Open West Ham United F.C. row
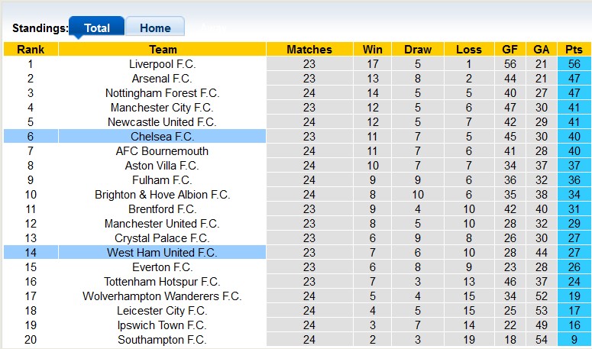 coord(162,253)
